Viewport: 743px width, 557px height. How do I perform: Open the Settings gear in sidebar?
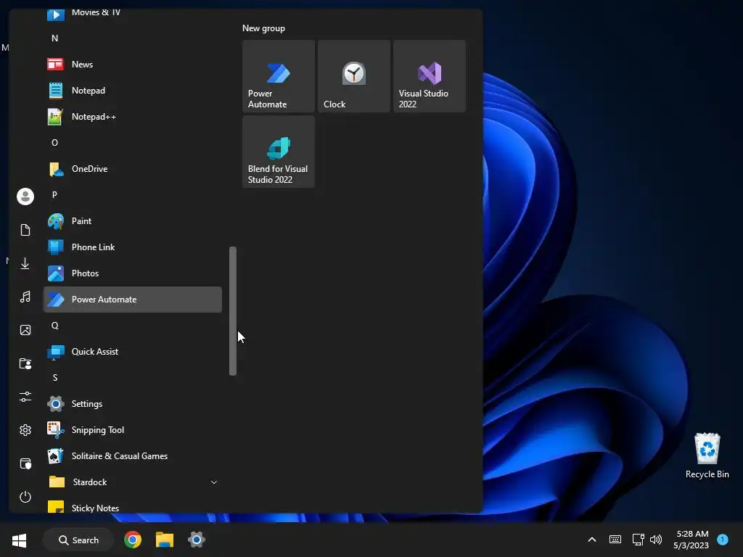click(25, 430)
